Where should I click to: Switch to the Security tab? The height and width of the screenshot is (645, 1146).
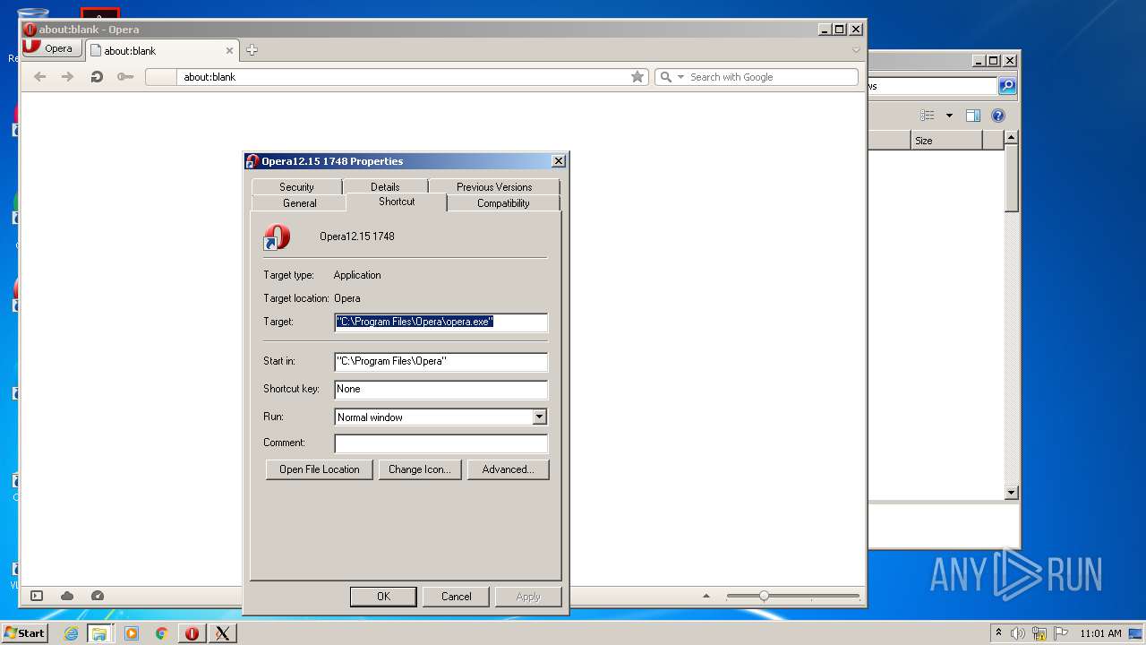coord(296,187)
